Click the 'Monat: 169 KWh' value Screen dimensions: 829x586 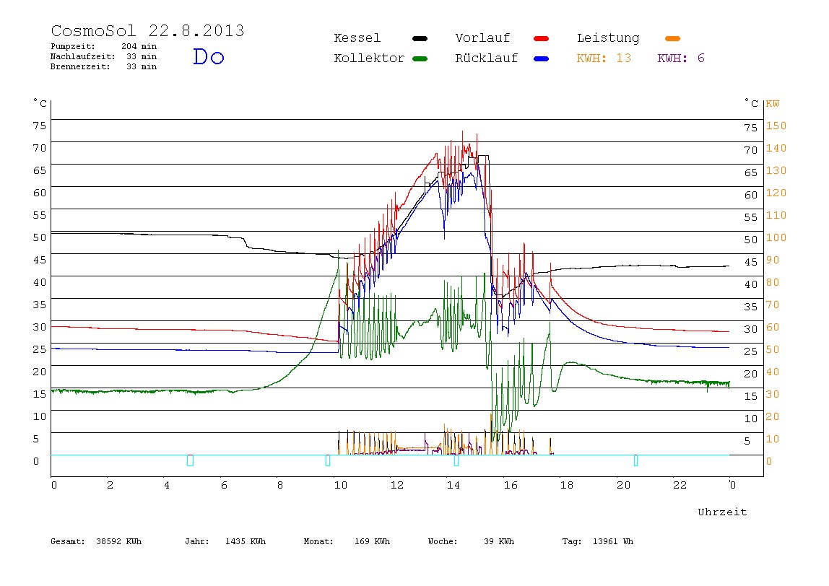coord(347,541)
